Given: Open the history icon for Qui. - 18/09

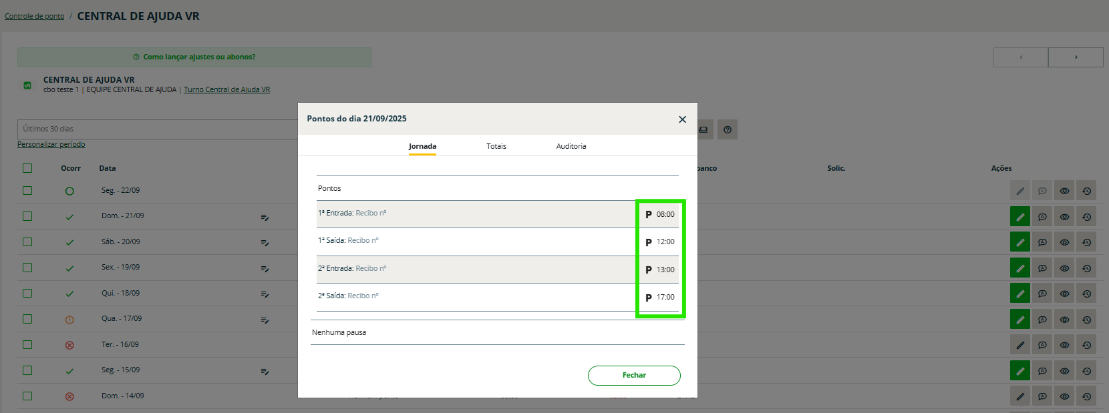Looking at the screenshot, I should pyautogui.click(x=1086, y=294).
